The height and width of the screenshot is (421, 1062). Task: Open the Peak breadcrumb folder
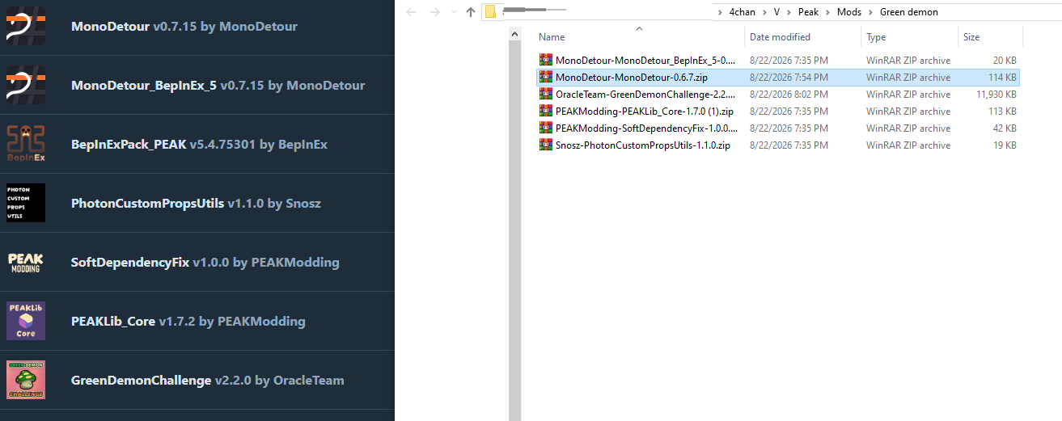[808, 12]
